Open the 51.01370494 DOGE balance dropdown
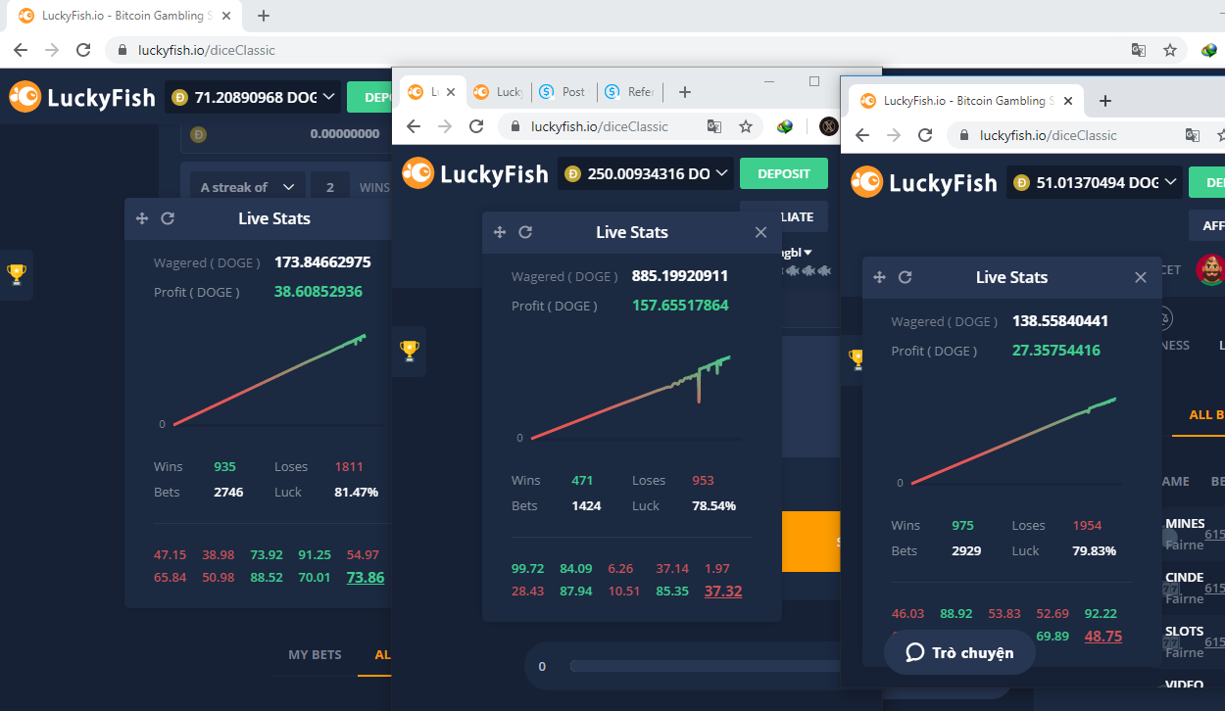The image size is (1225, 711). (x=1094, y=181)
